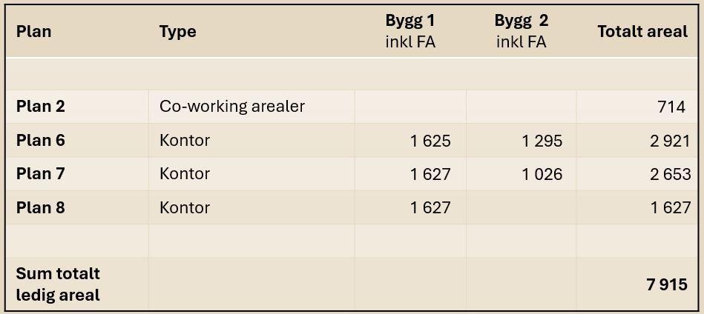Image resolution: width=704 pixels, height=314 pixels.
Task: Select the Bygg 1 inkl FA header
Action: (410, 31)
